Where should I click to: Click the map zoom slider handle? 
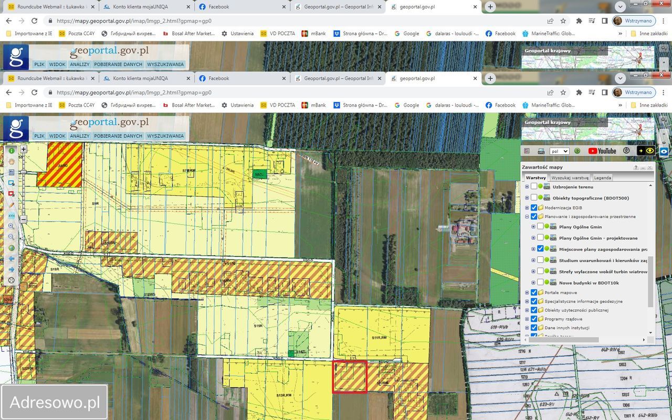[x=24, y=171]
